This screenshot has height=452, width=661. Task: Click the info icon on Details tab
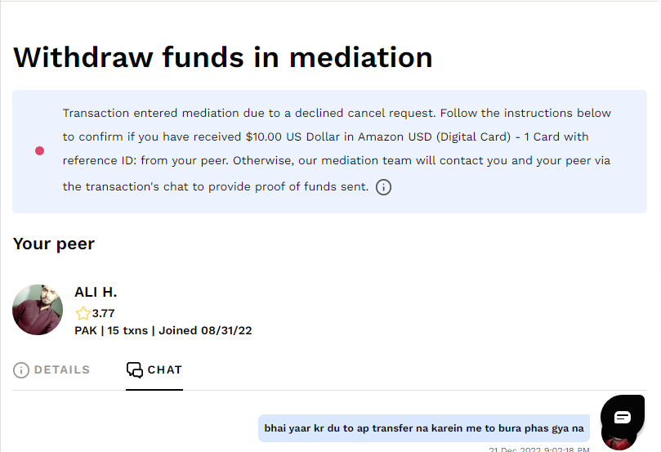coord(21,370)
